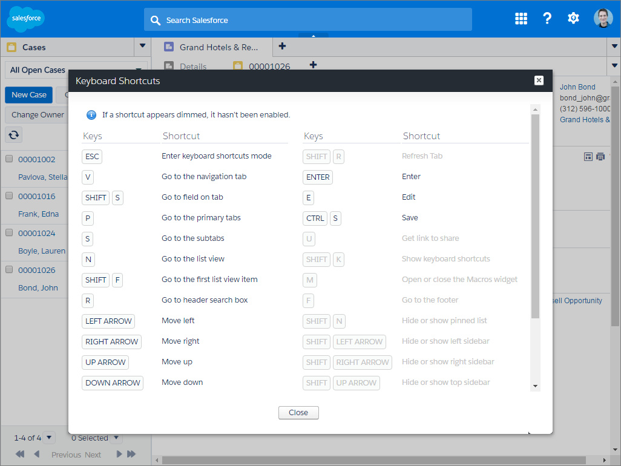This screenshot has height=466, width=621.
Task: Click the ENTER key badge
Action: coord(318,177)
